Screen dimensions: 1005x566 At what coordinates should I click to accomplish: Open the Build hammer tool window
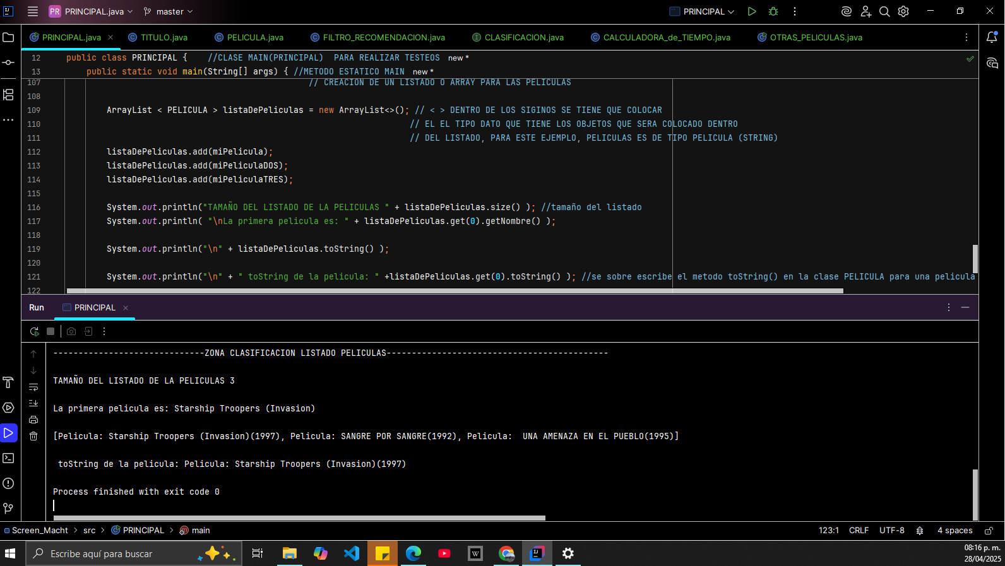8,382
